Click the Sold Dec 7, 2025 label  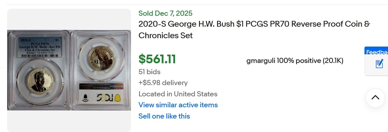point(165,13)
